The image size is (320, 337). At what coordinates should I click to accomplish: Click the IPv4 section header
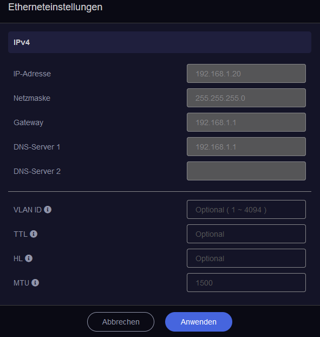[x=160, y=42]
